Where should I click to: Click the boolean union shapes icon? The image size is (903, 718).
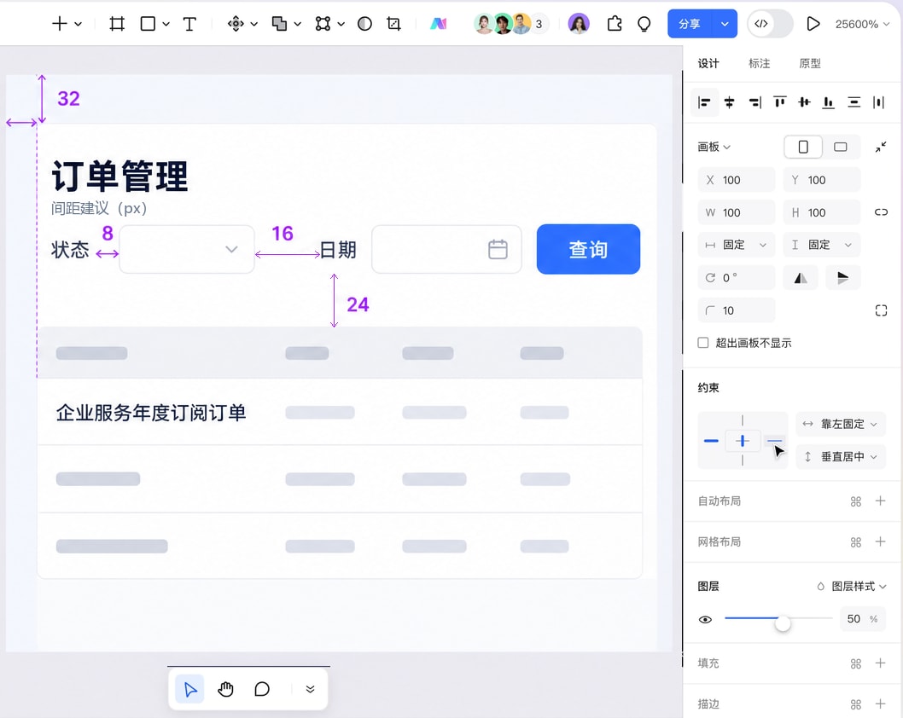(279, 24)
